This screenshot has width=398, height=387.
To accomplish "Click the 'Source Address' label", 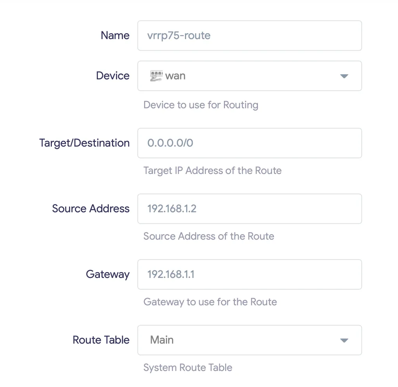I will coord(91,209).
